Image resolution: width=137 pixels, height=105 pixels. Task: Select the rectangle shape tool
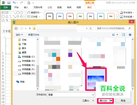18,13
